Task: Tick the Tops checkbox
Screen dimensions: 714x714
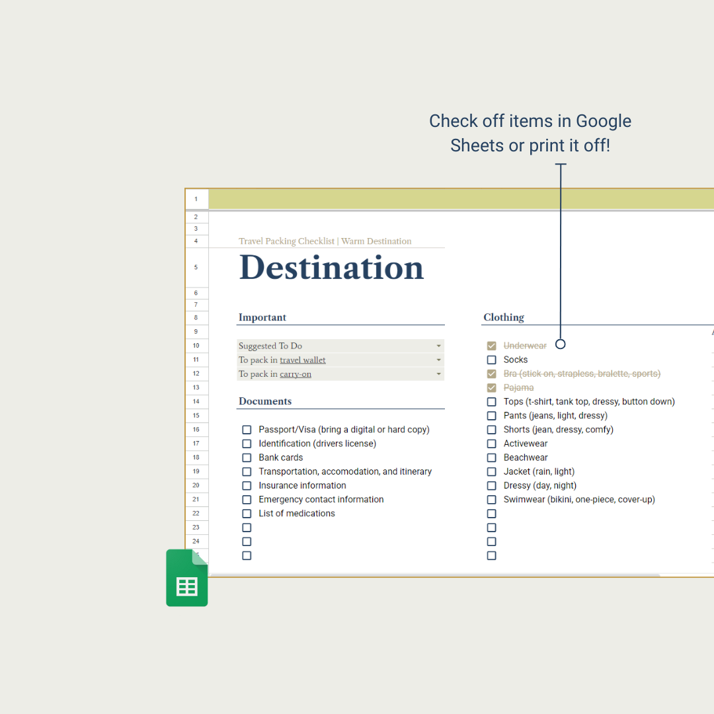Action: (x=491, y=402)
